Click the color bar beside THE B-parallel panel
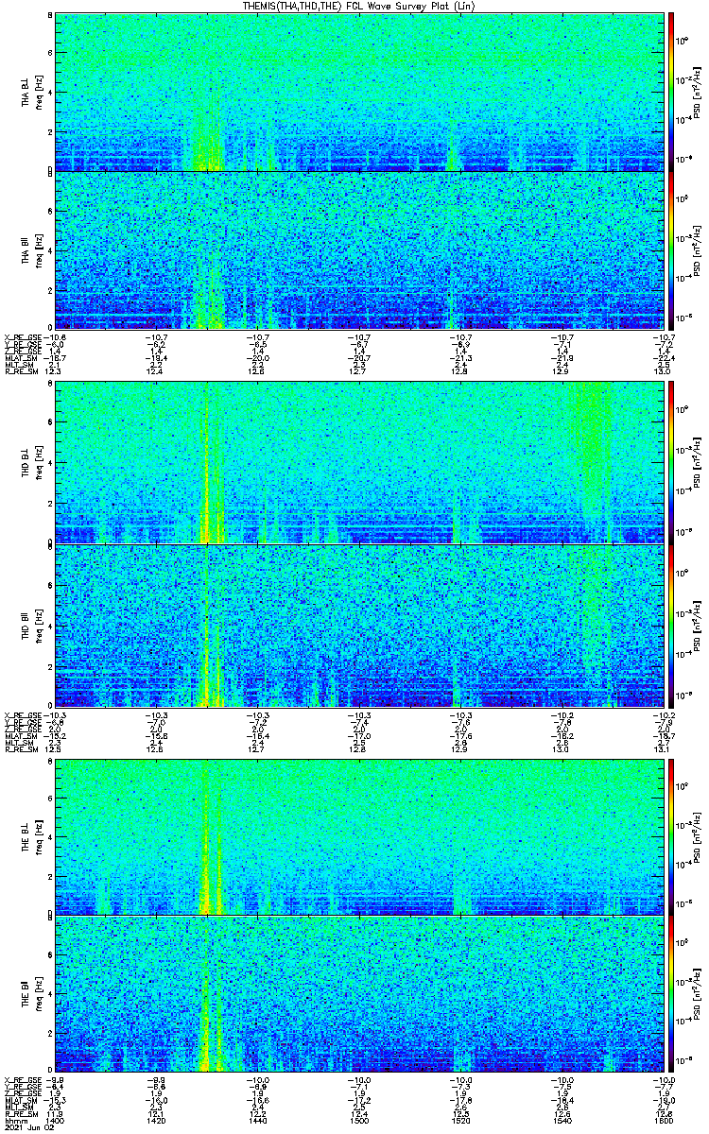The image size is (709, 1134). [671, 995]
